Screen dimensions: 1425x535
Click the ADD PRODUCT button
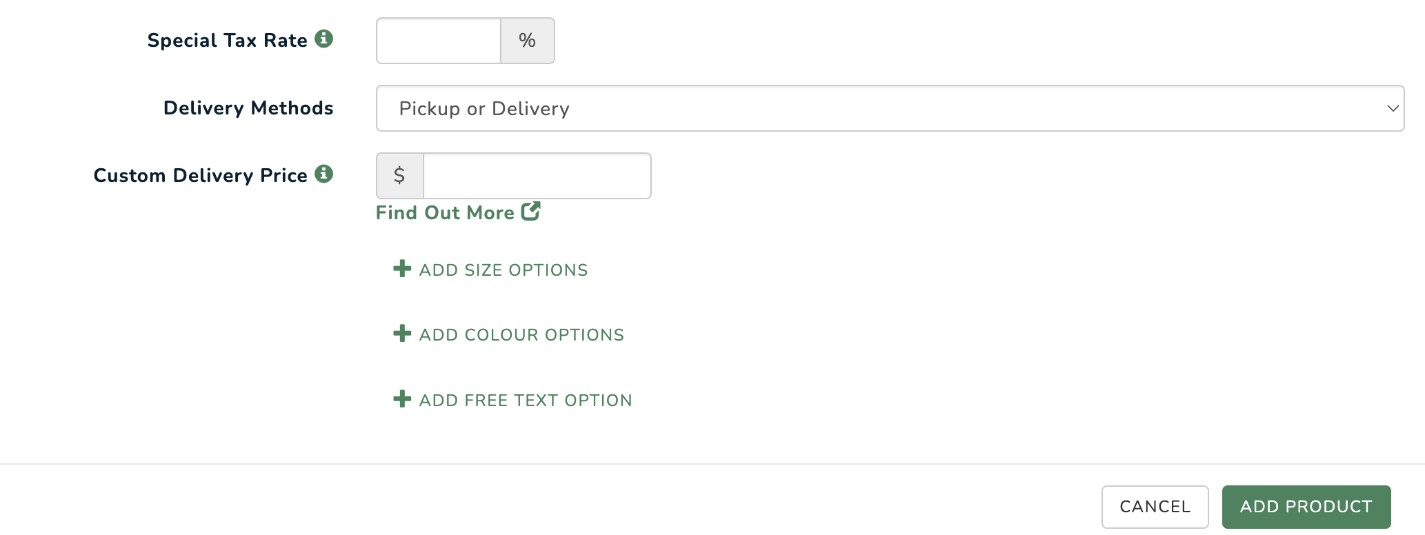point(1306,507)
